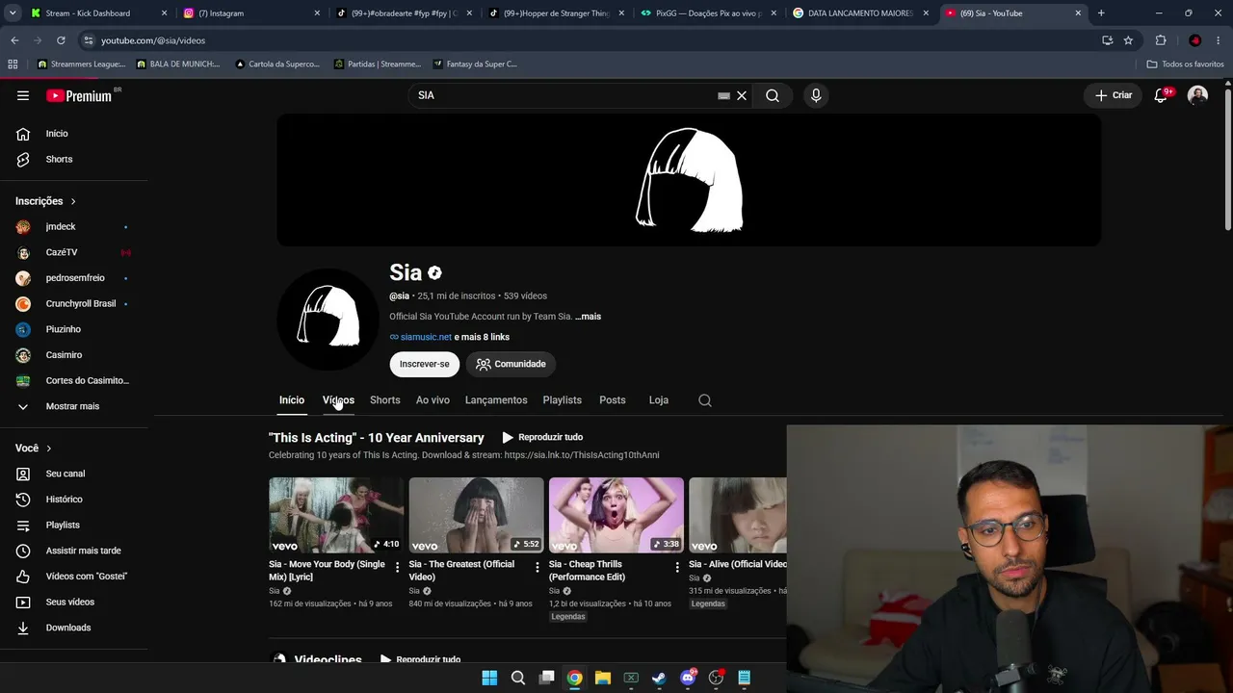Viewport: 1233px width, 693px height.
Task: Switch to the Ao vivo tab
Action: [x=433, y=400]
